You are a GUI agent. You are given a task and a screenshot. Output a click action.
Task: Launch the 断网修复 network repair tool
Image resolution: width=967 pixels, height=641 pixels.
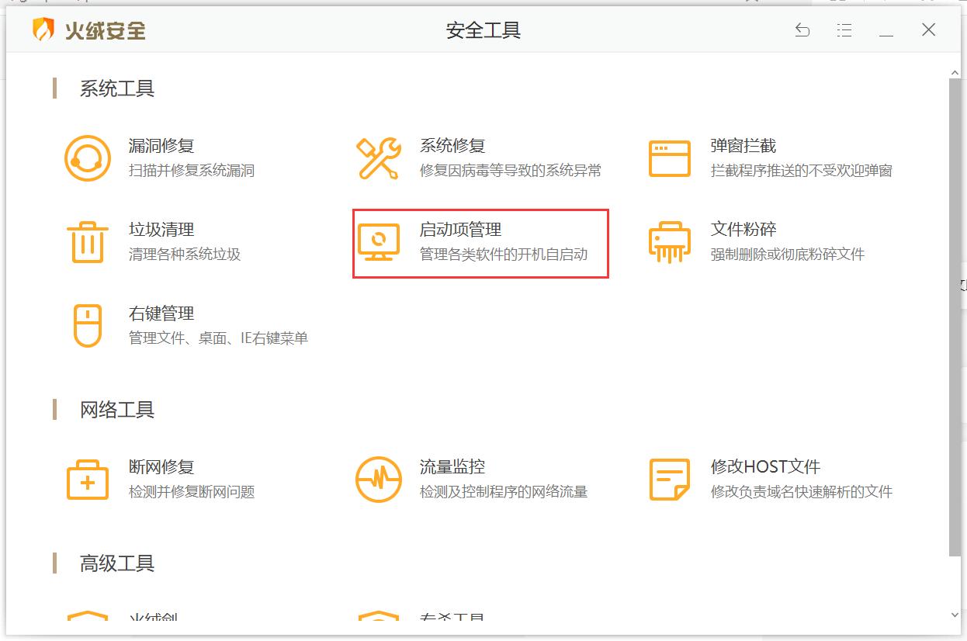[x=160, y=467]
